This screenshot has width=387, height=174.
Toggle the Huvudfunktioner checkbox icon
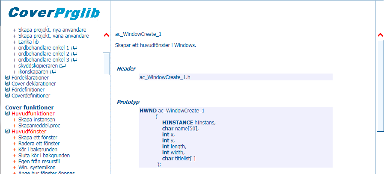pyautogui.click(x=7, y=114)
